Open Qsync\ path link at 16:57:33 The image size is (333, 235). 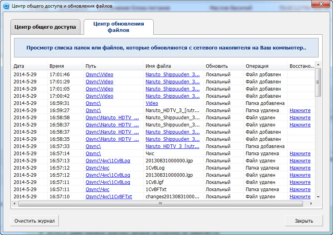point(93,146)
